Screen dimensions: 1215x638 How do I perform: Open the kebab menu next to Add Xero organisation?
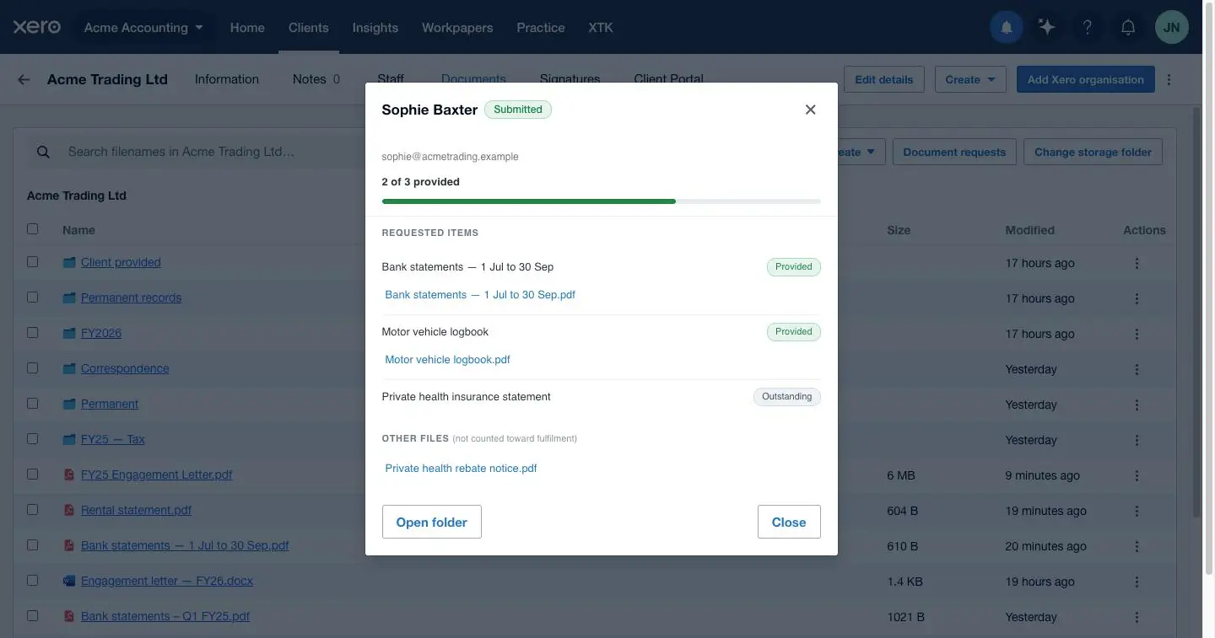coord(1169,79)
